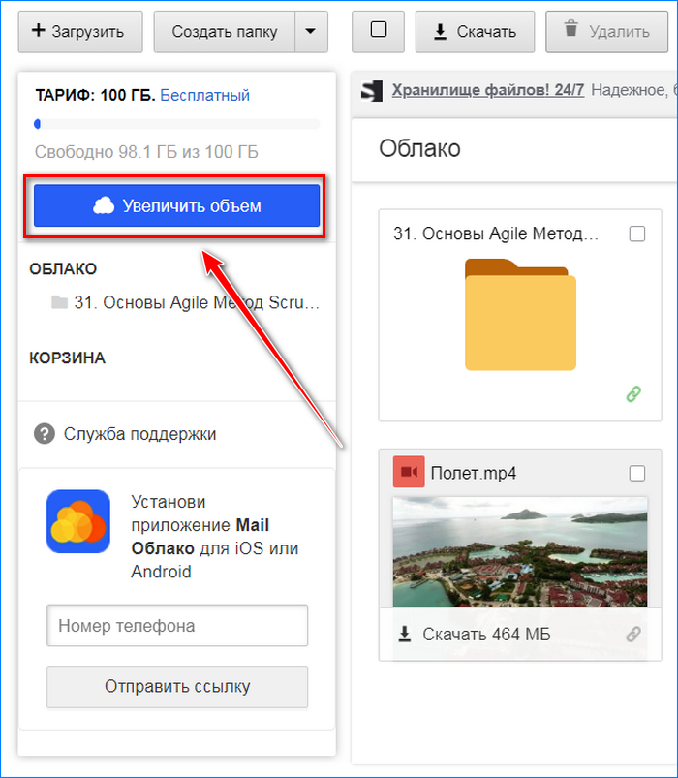Image resolution: width=678 pixels, height=778 pixels.
Task: Open the large yellow folder icon
Action: [520, 315]
